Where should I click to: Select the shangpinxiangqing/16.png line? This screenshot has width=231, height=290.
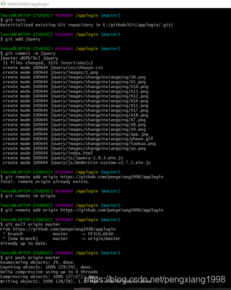[74, 77]
